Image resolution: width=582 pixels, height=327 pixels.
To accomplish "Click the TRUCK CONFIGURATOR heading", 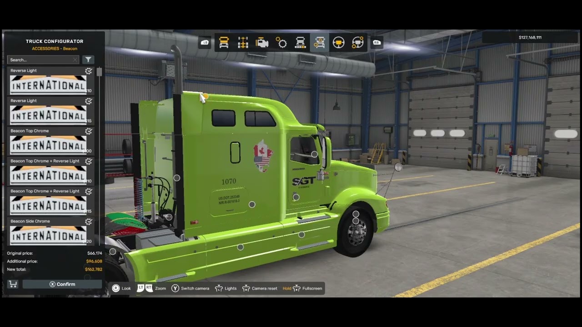I will coord(55,41).
